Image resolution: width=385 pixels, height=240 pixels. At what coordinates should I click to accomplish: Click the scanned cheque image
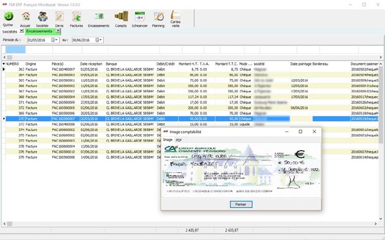[x=241, y=170]
